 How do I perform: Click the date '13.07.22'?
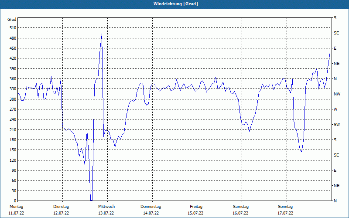tap(106, 213)
